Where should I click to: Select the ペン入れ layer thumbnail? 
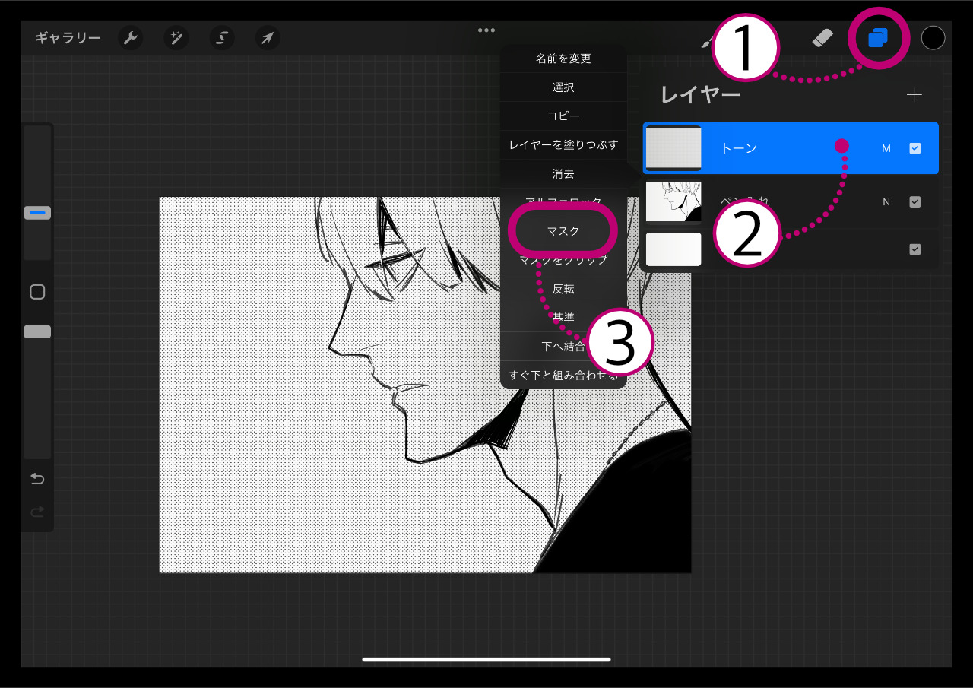(673, 201)
